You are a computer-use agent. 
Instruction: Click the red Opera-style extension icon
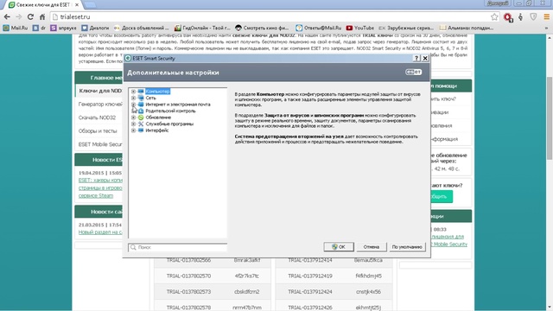click(x=508, y=16)
